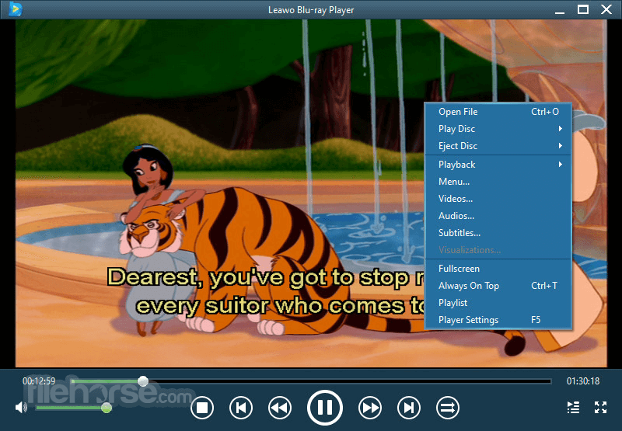Expand the Eject Disc submenu
This screenshot has width=622, height=431.
(x=498, y=146)
